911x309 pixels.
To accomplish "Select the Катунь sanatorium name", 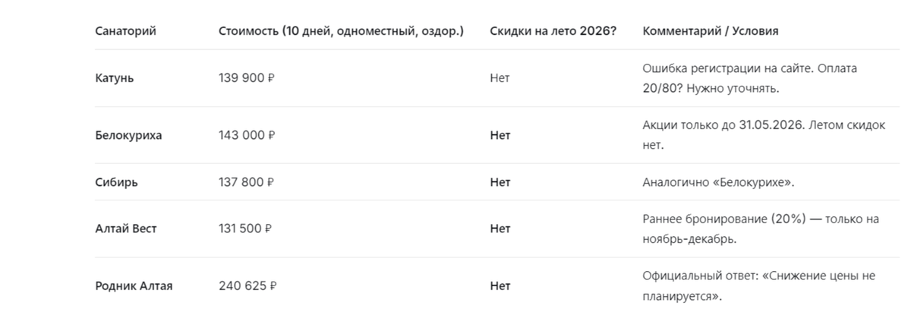I will point(114,78).
